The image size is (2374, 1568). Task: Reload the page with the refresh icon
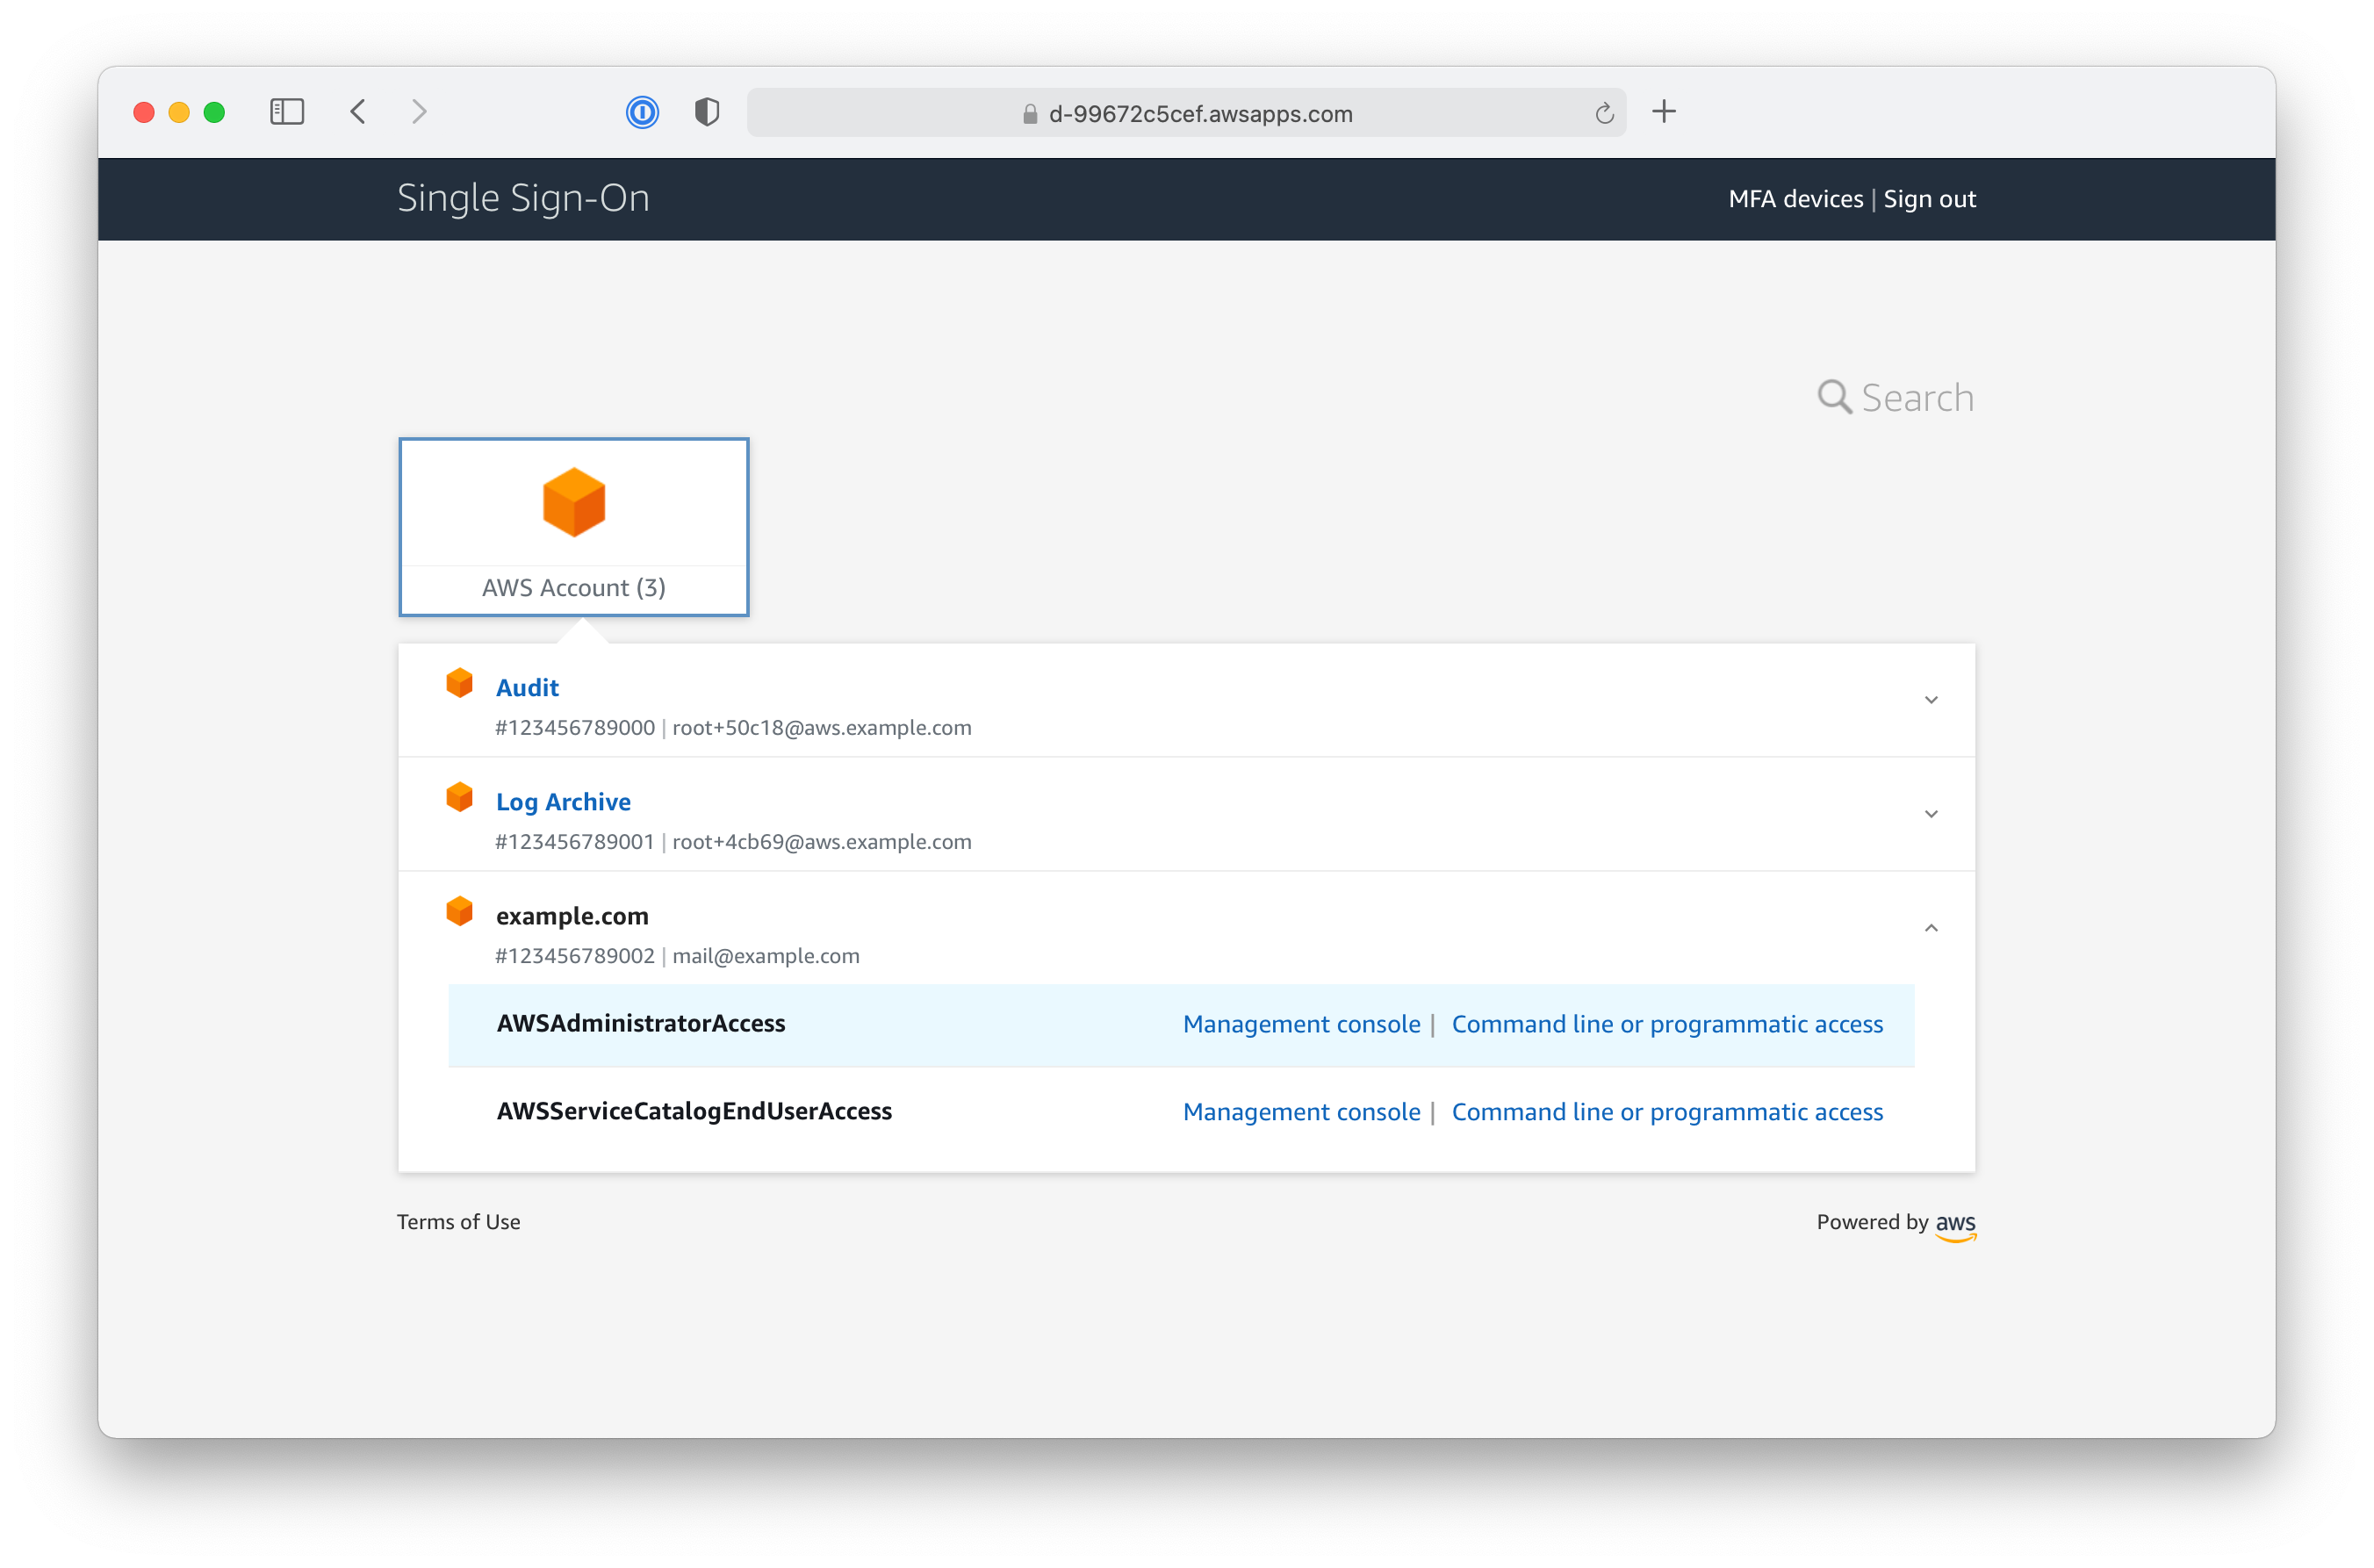tap(1604, 113)
